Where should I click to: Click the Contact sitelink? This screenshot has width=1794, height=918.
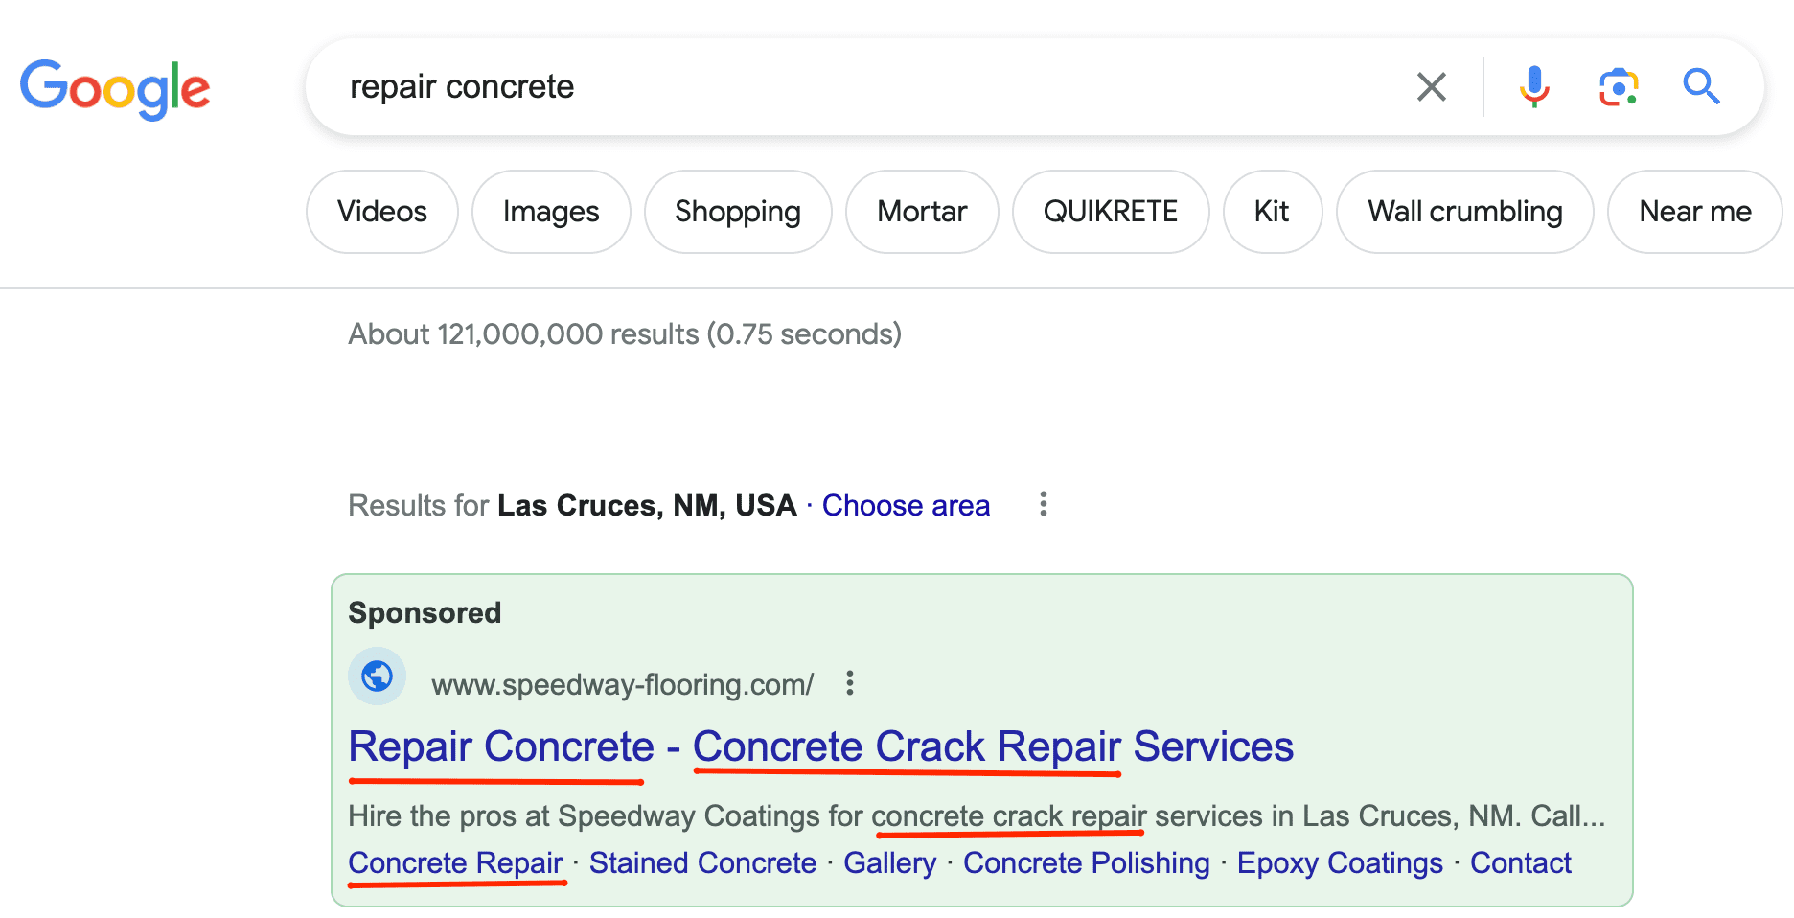1520,862
